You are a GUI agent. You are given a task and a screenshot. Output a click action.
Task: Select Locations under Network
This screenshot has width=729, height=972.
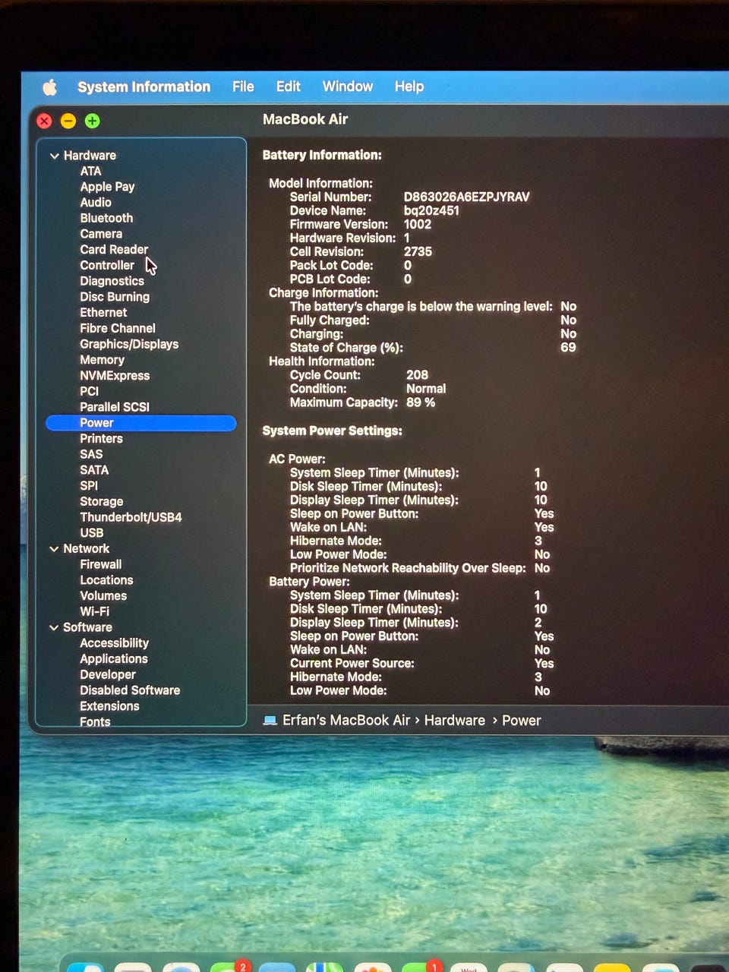pos(106,581)
